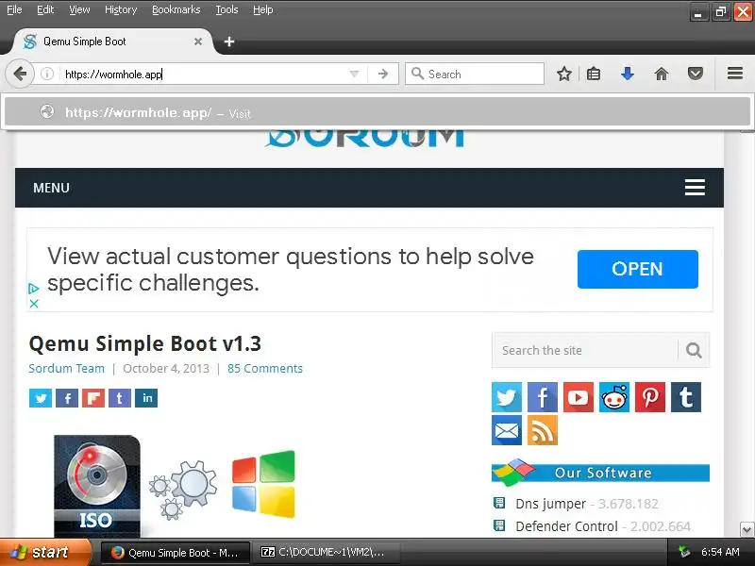Click the browser Search box
This screenshot has height=566, width=755.
pos(475,75)
